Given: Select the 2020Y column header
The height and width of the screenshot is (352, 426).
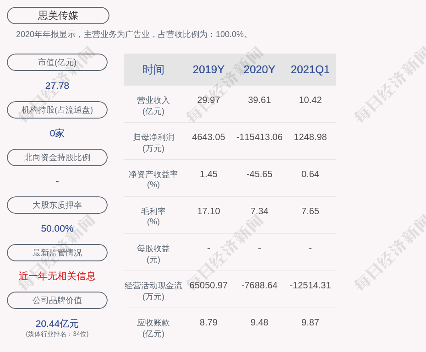Looking at the screenshot, I should [259, 70].
